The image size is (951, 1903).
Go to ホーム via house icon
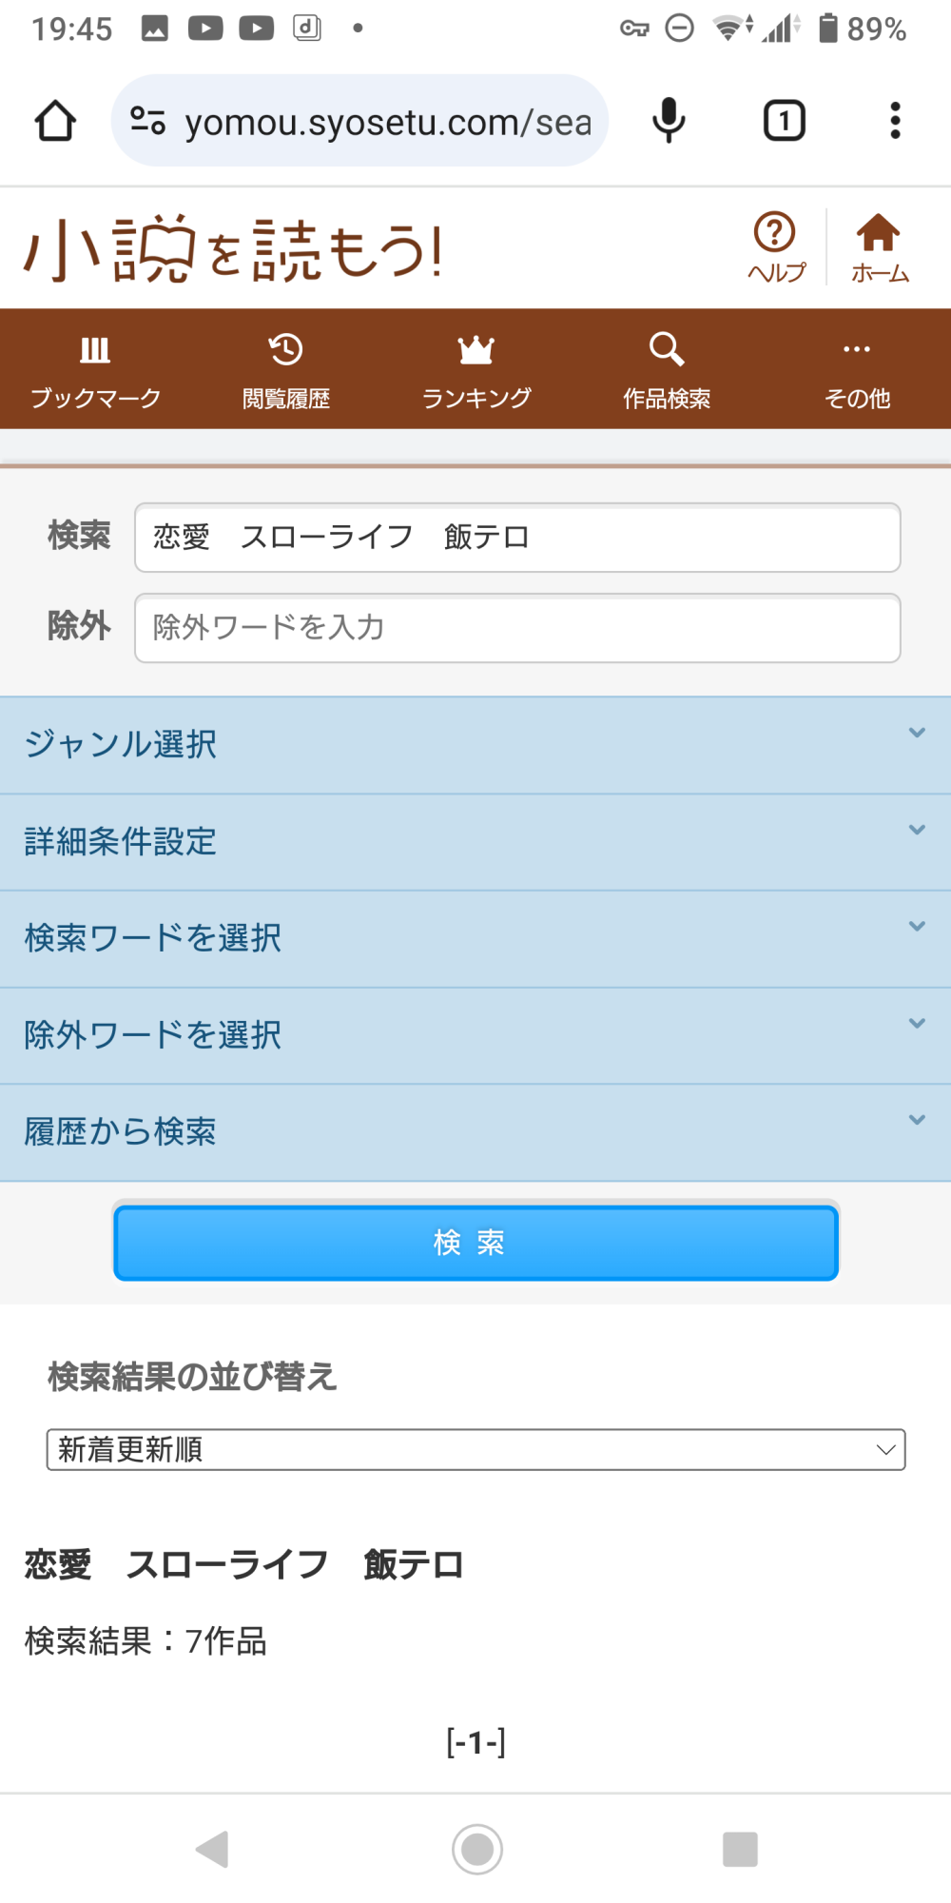879,246
